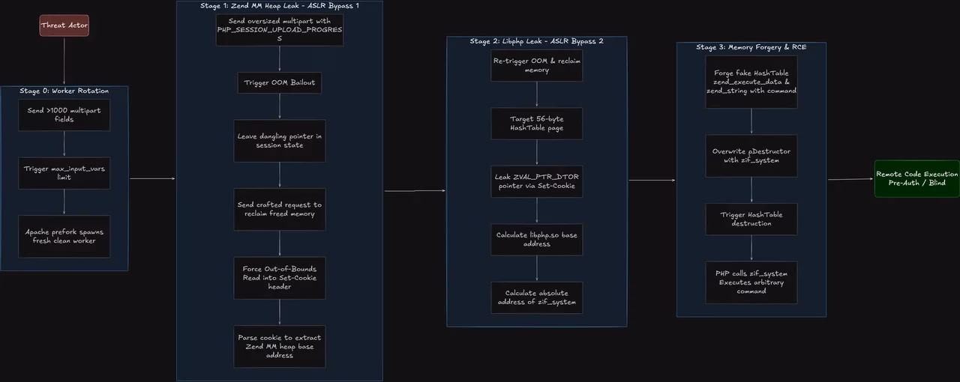Click the 'Stage 1: Zend MM Heap Leak' heading
The width and height of the screenshot is (960, 382).
[279, 5]
